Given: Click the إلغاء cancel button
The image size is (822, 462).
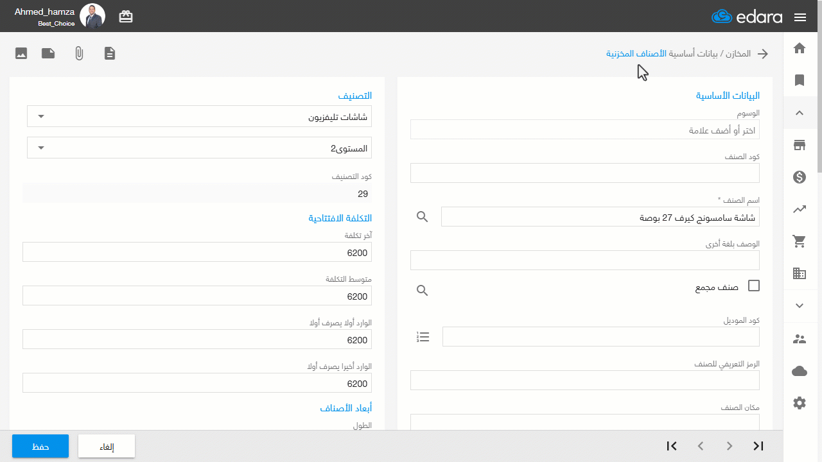Looking at the screenshot, I should coord(107,446).
